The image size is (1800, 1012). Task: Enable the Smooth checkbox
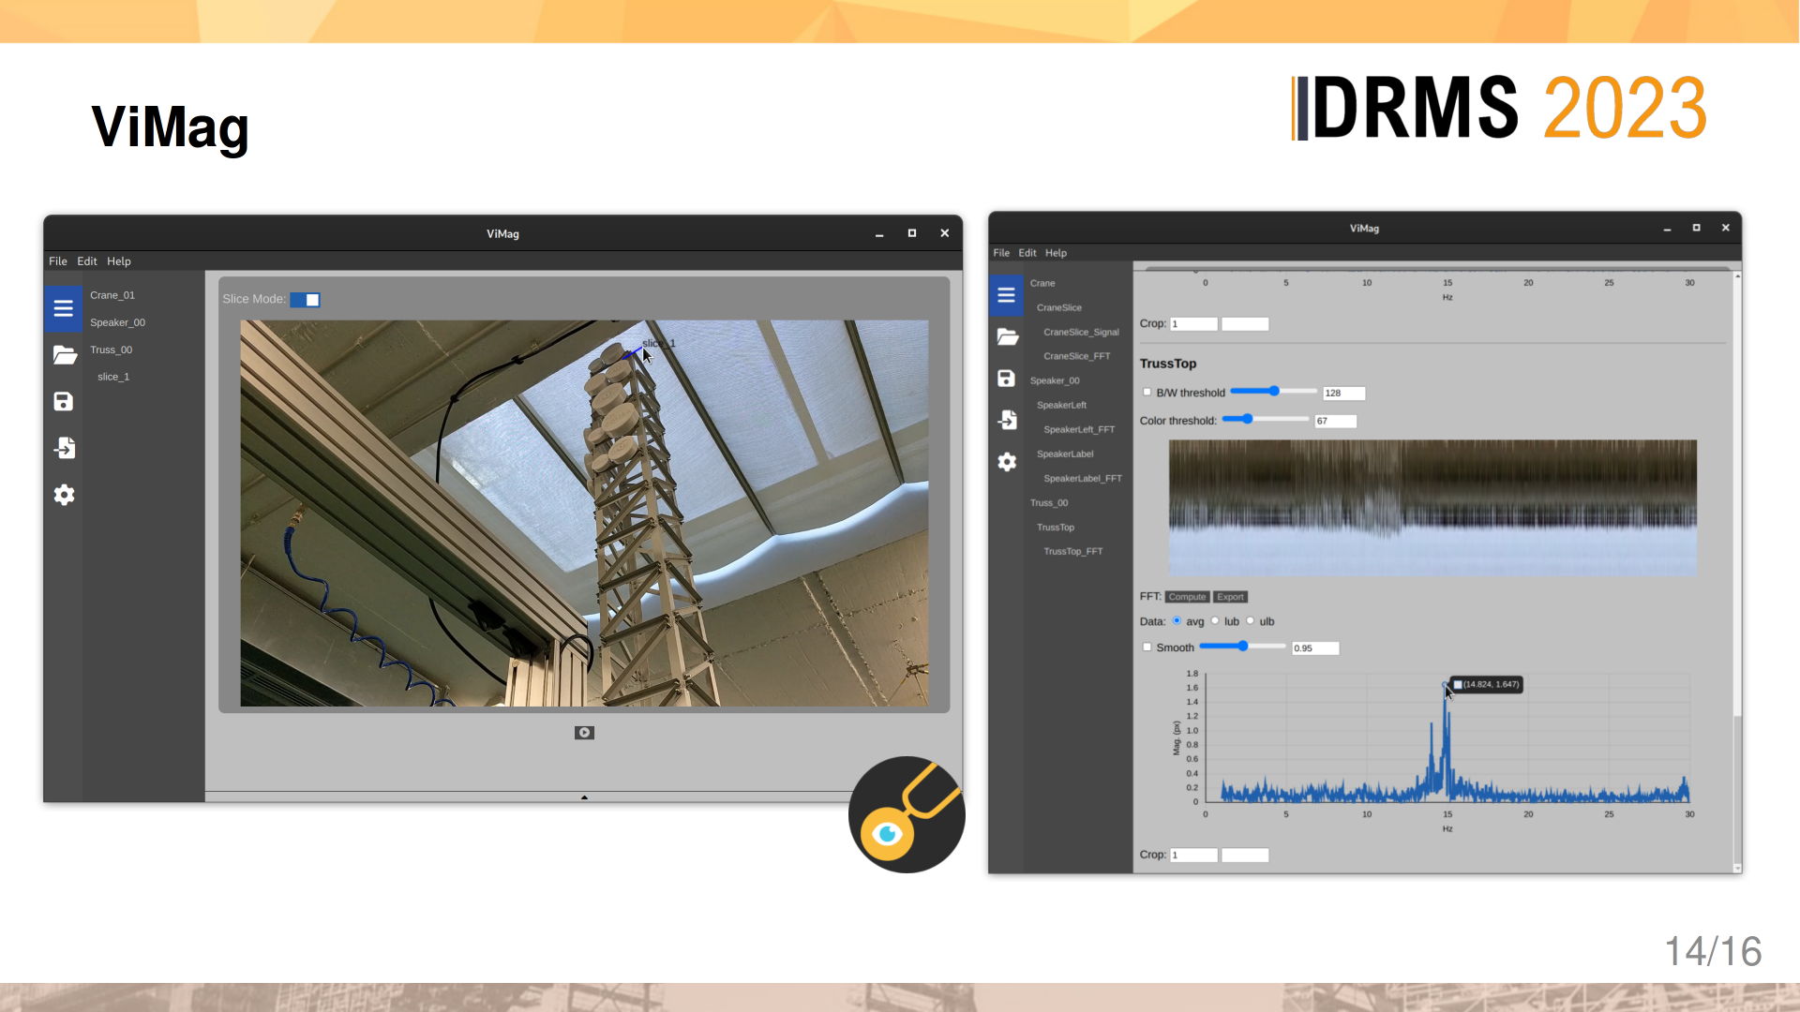[1147, 647]
